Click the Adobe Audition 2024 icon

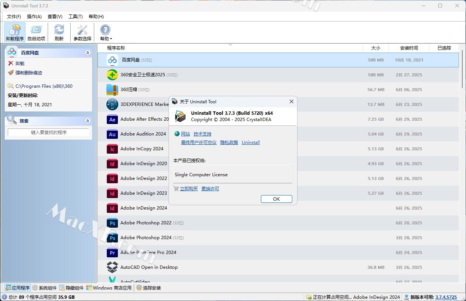(112, 134)
